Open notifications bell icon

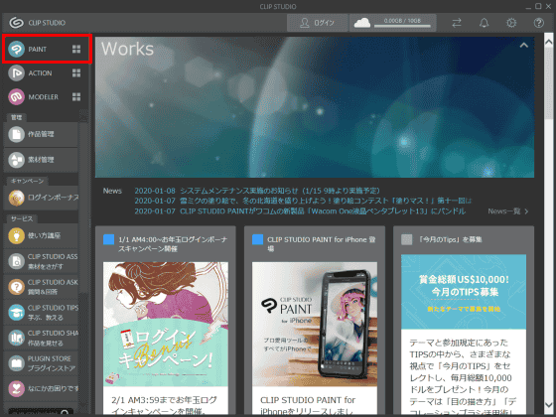pos(485,23)
